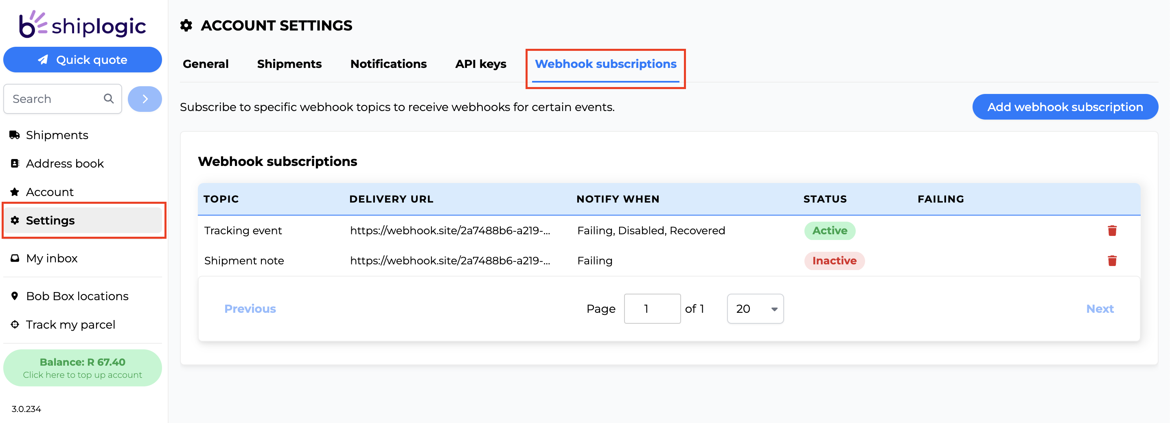
Task: Click the Bob Box locations pin icon
Action: 15,296
